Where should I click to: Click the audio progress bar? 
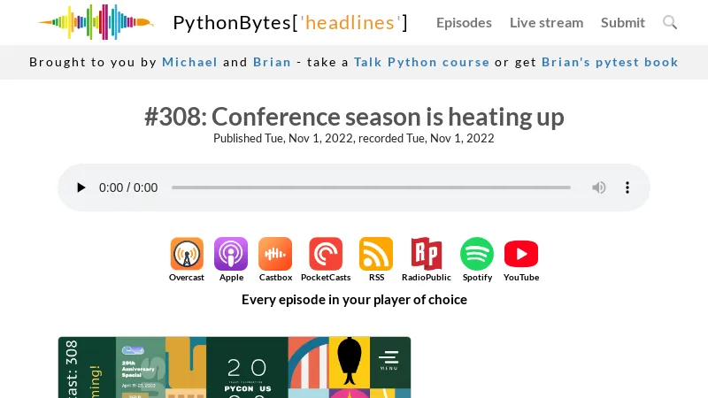pos(371,188)
